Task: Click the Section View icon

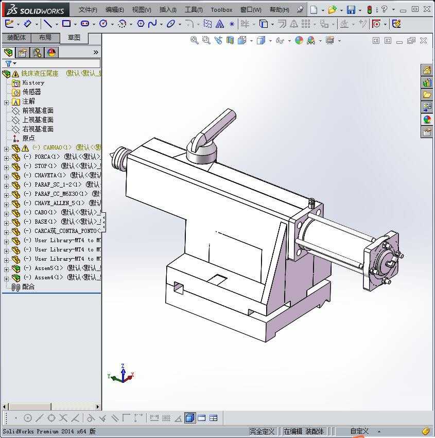Action: (x=230, y=41)
